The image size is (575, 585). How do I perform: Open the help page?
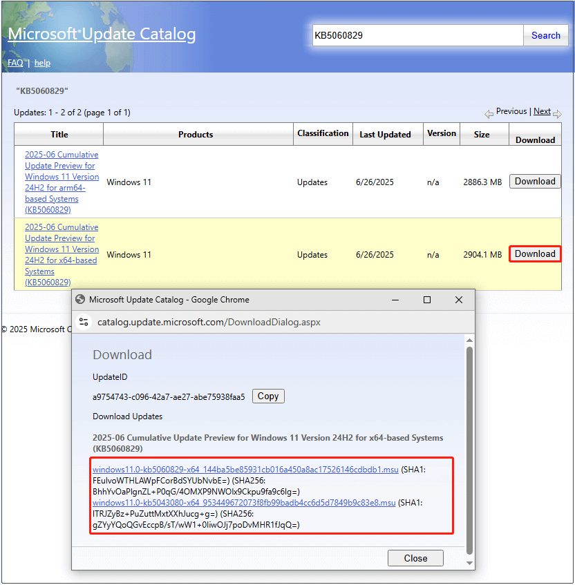click(42, 62)
